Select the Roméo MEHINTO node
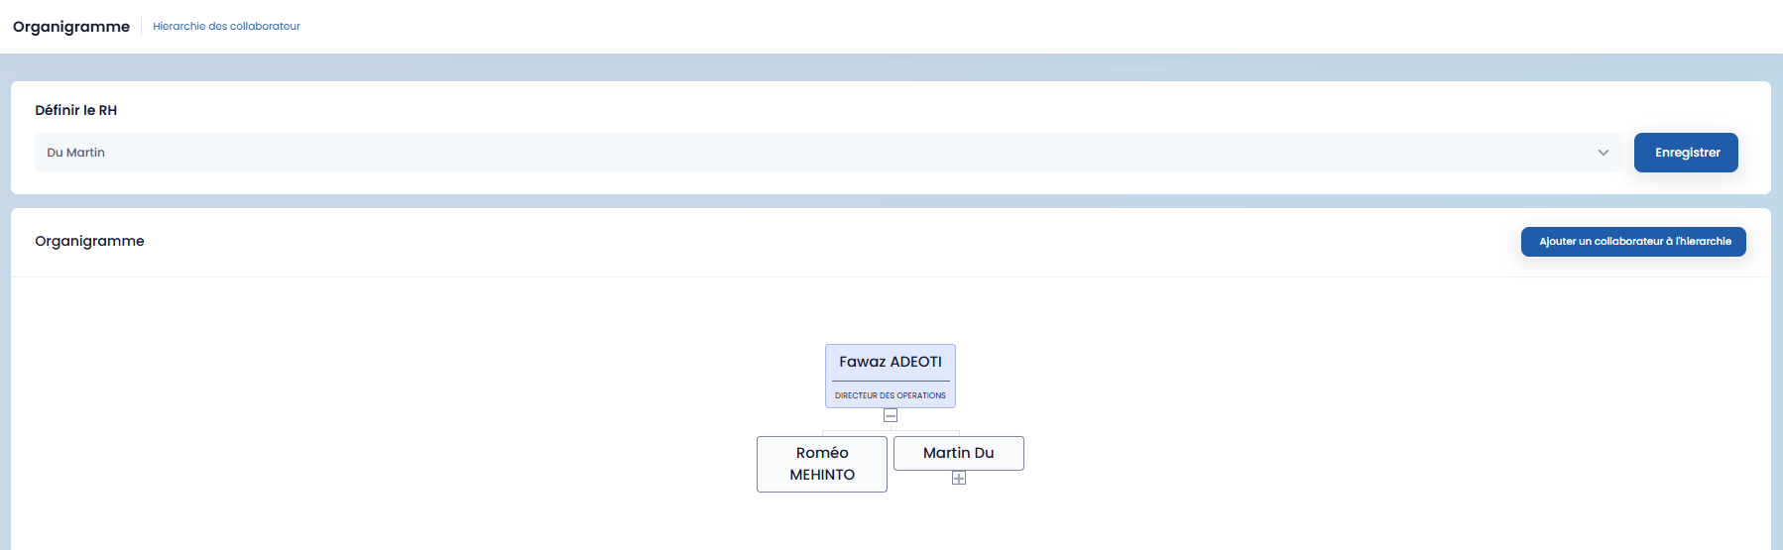Screen dimensions: 1783x550 click(x=822, y=464)
